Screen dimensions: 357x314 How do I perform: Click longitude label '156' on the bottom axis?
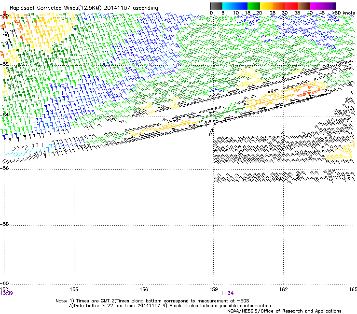pyautogui.click(x=144, y=289)
